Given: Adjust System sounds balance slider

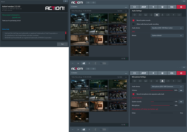Looking at the screenshot, I should click(x=162, y=102).
